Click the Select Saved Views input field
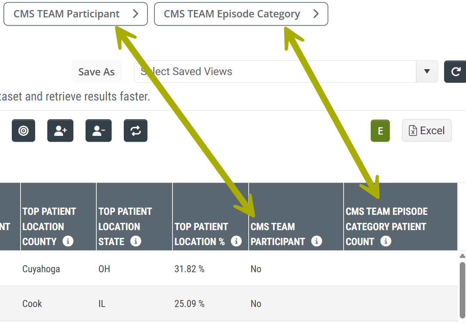Screen dimensions: 466x324 click(x=275, y=72)
